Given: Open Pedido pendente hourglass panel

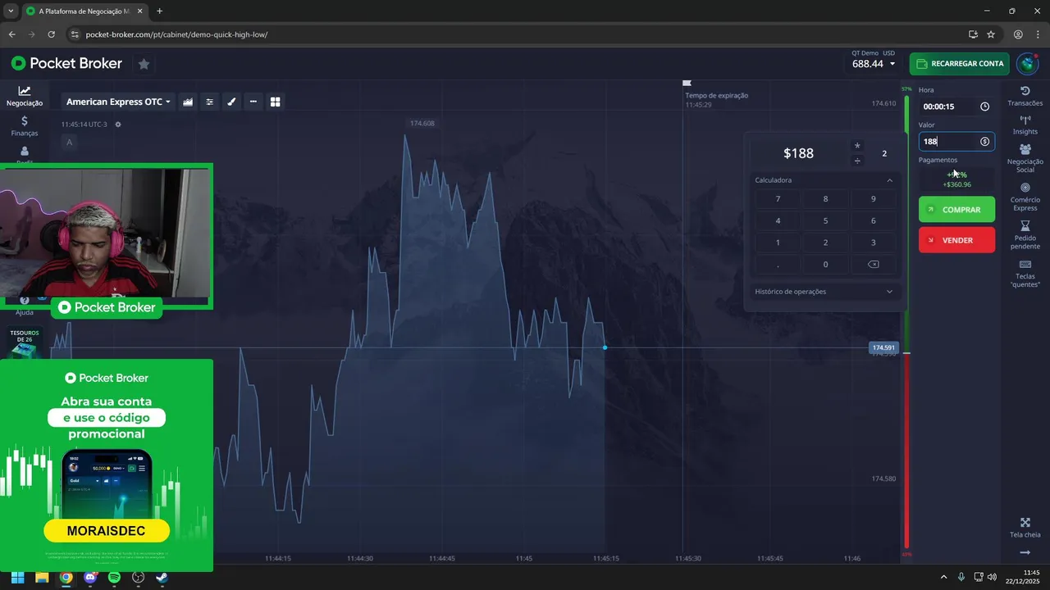Looking at the screenshot, I should pyautogui.click(x=1025, y=235).
